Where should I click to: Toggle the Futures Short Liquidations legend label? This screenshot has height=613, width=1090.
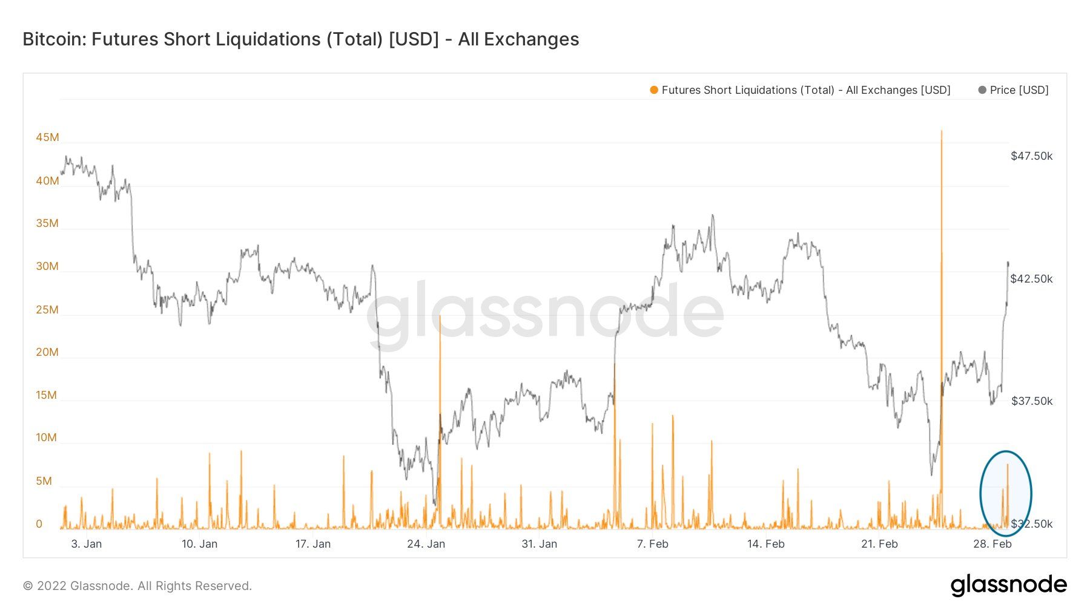pos(806,90)
